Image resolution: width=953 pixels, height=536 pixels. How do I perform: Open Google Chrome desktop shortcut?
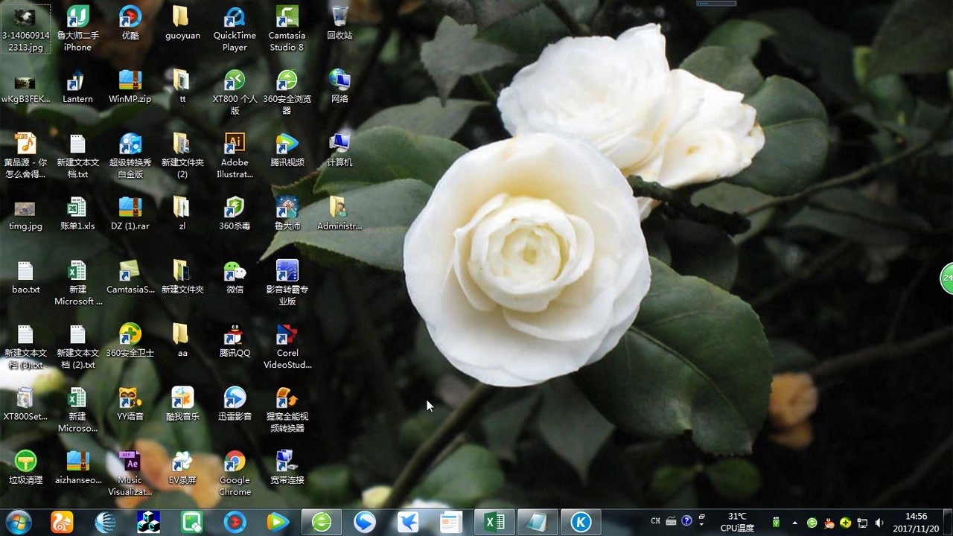235,473
